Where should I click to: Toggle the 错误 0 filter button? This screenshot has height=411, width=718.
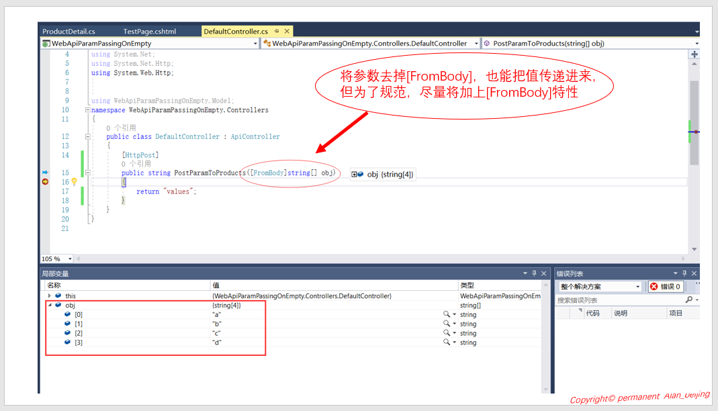[666, 287]
